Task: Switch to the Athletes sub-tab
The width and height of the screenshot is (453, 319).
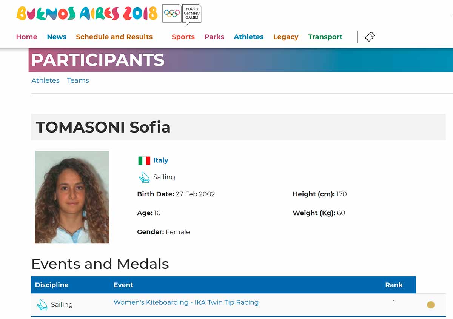Action: click(45, 80)
